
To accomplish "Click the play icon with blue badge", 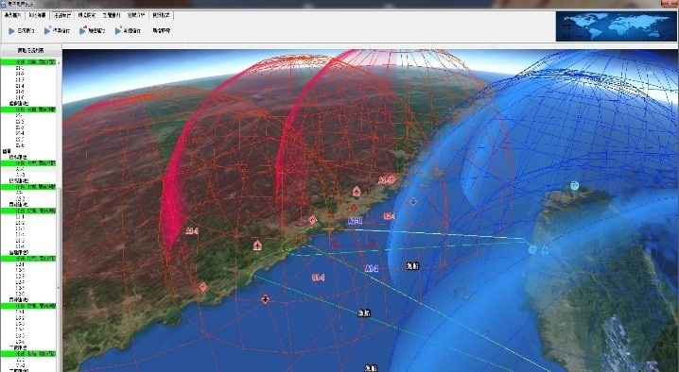I will coord(47,31).
